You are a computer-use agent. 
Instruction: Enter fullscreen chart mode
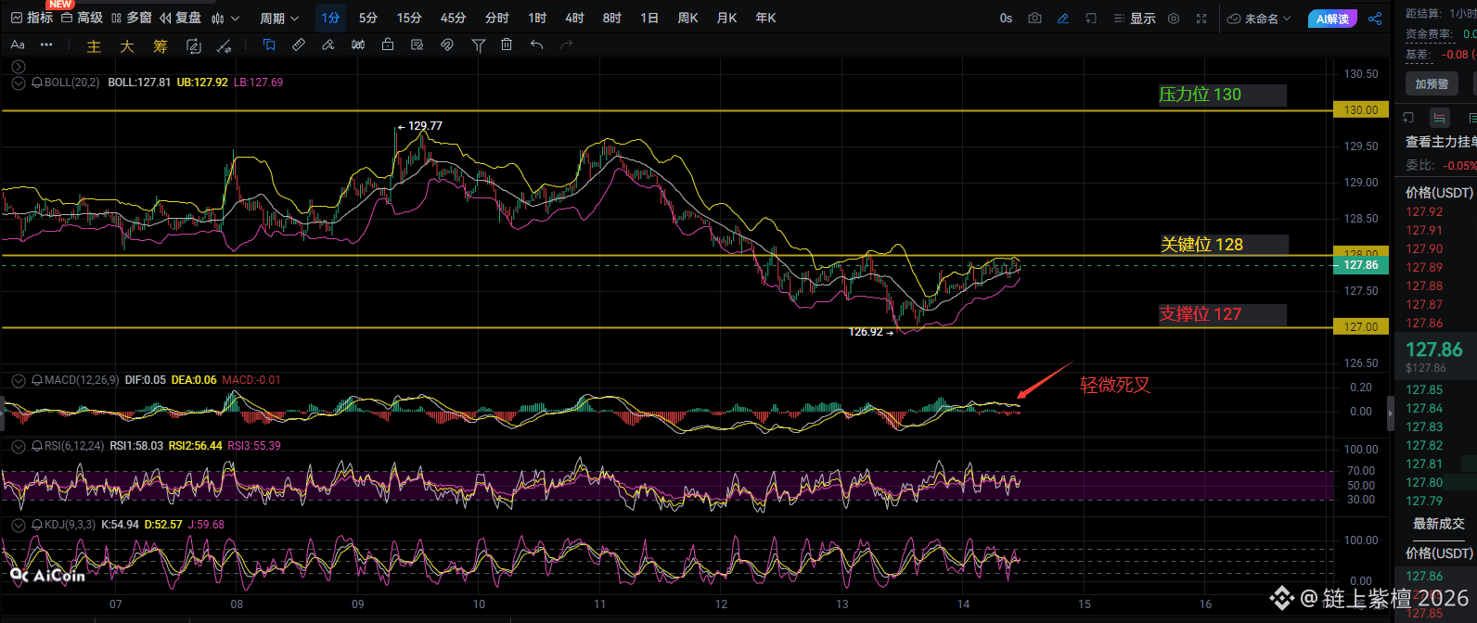1201,19
